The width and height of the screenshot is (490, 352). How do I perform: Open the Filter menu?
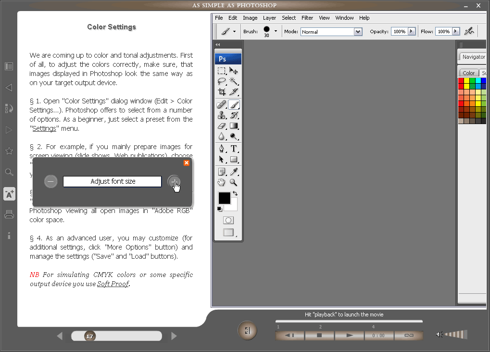[x=307, y=18]
